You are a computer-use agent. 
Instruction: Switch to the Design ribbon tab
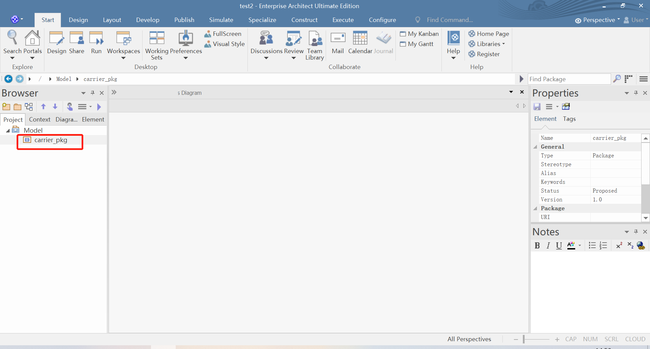[x=78, y=20]
